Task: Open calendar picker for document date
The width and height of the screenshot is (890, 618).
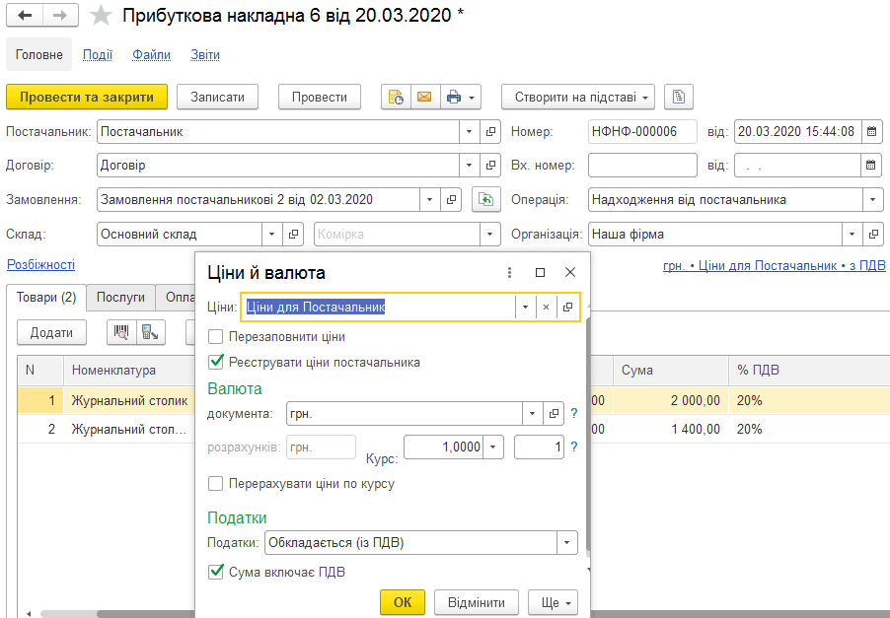Action: pyautogui.click(x=872, y=131)
